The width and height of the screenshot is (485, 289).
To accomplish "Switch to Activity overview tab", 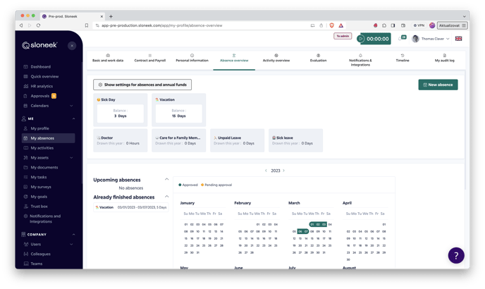I will (276, 59).
